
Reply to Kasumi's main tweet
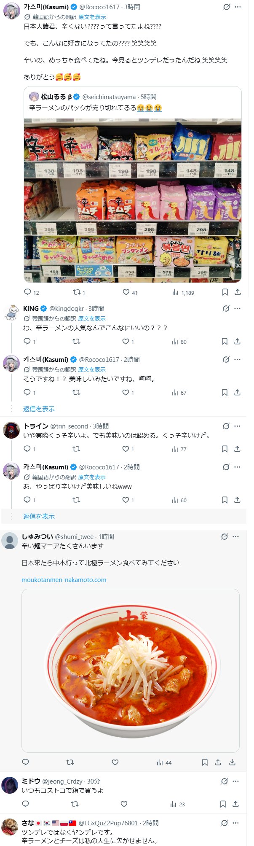pos(28,292)
